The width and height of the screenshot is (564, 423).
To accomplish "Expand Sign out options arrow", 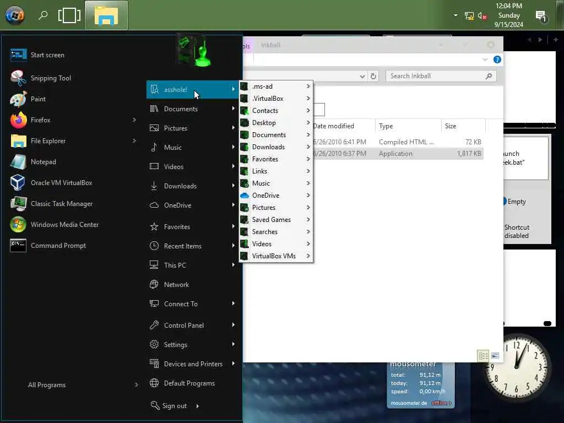I will 198,406.
